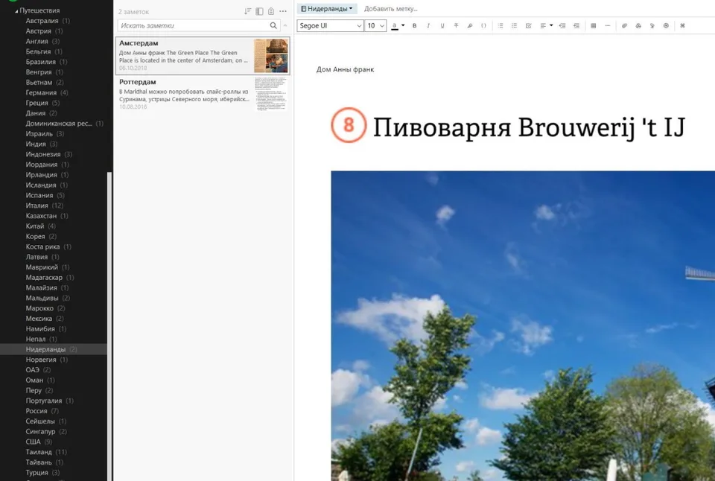Screen dimensions: 715x481
Task: Open the Амстердам note
Action: [203, 56]
